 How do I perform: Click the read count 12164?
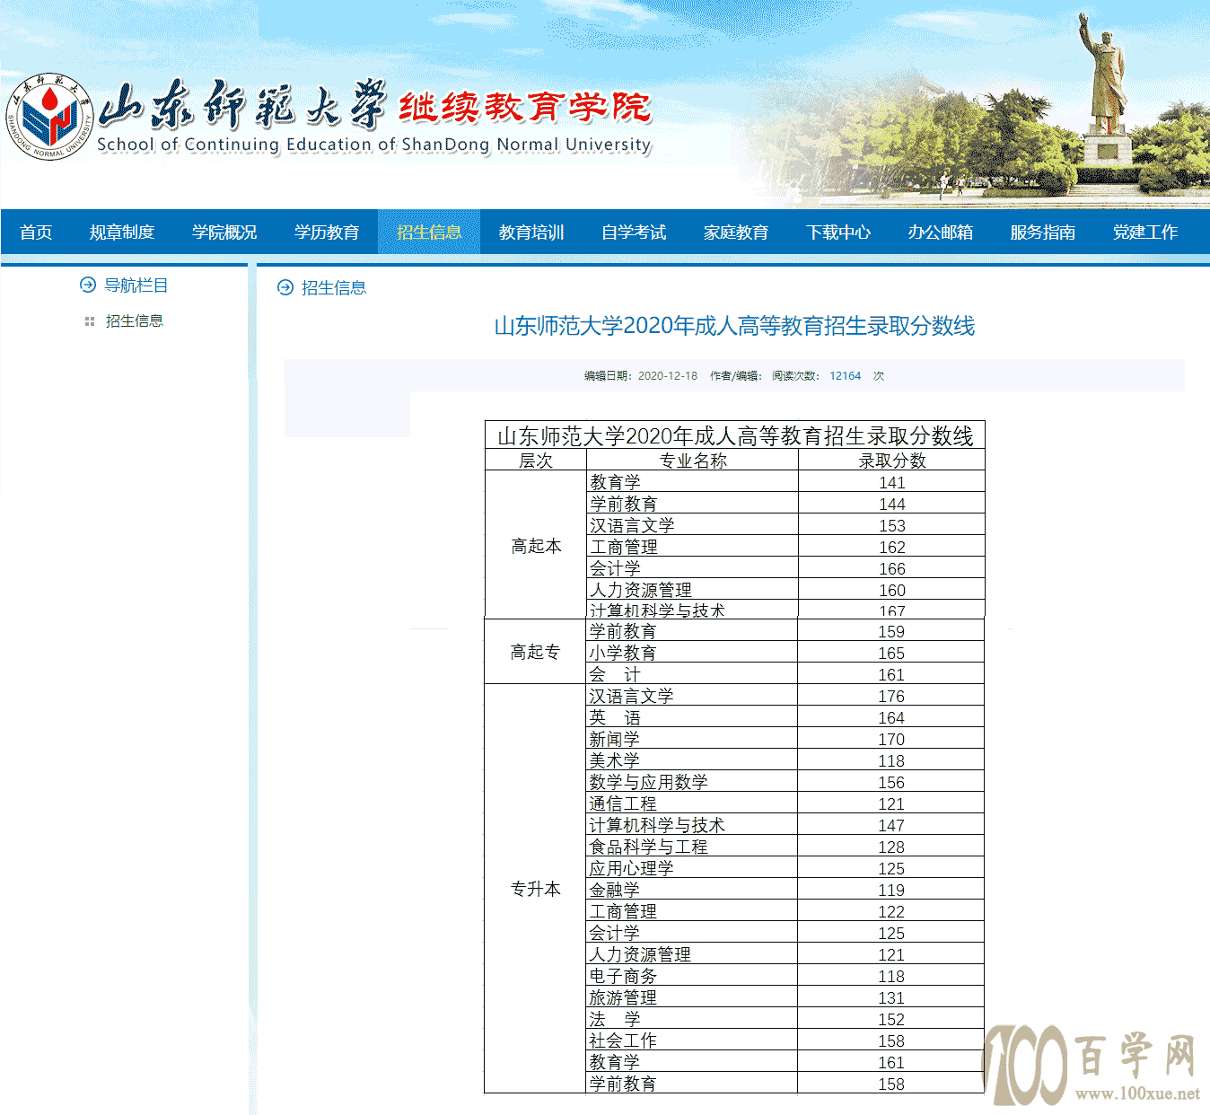[x=846, y=376]
